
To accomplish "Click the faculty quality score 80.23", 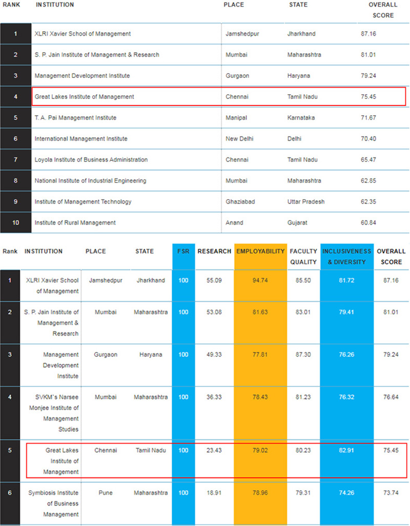I will pyautogui.click(x=303, y=450).
